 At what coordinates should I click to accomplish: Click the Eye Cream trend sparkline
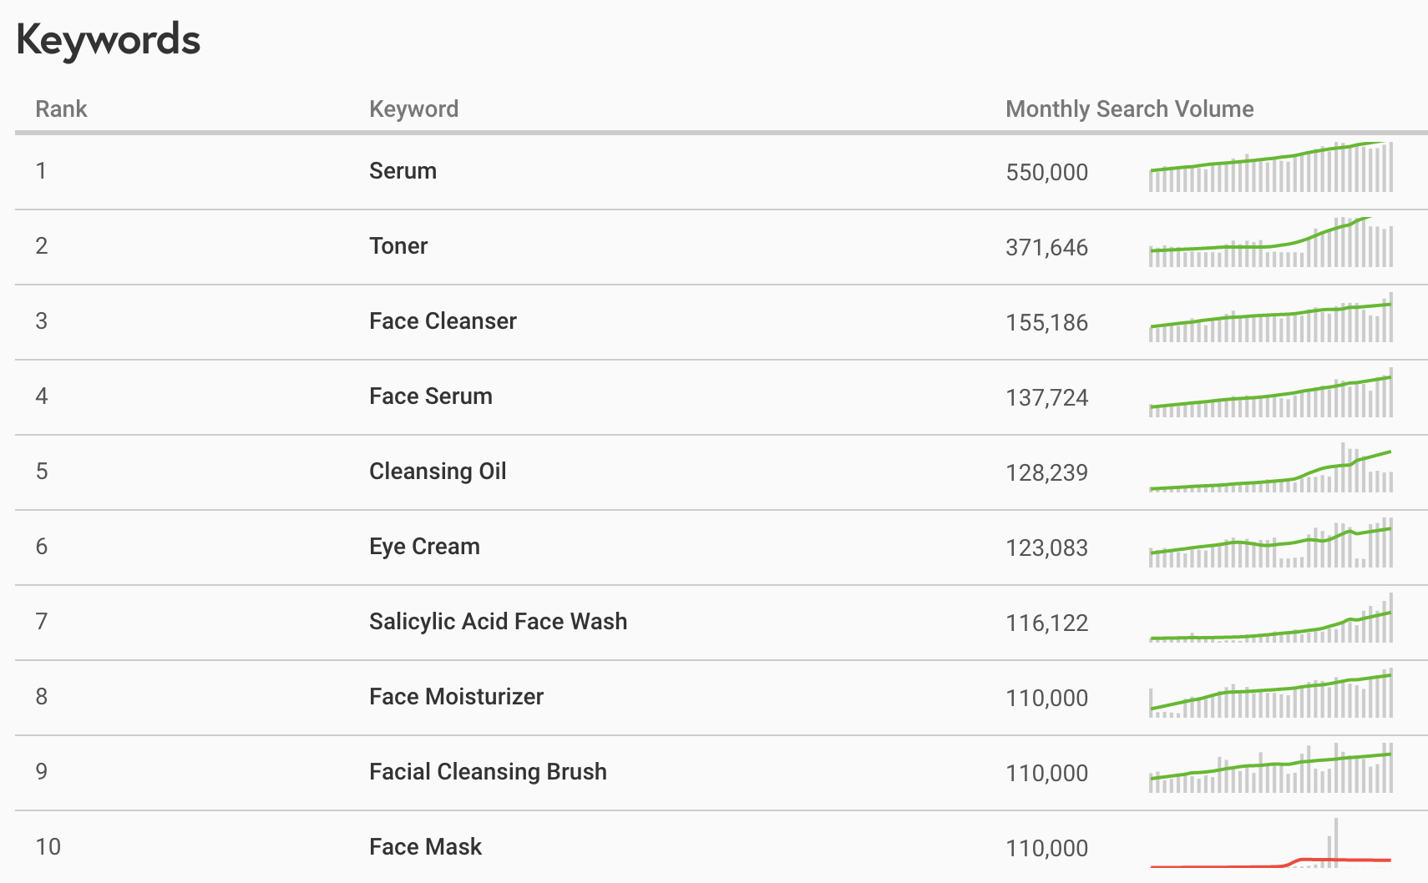click(x=1271, y=542)
